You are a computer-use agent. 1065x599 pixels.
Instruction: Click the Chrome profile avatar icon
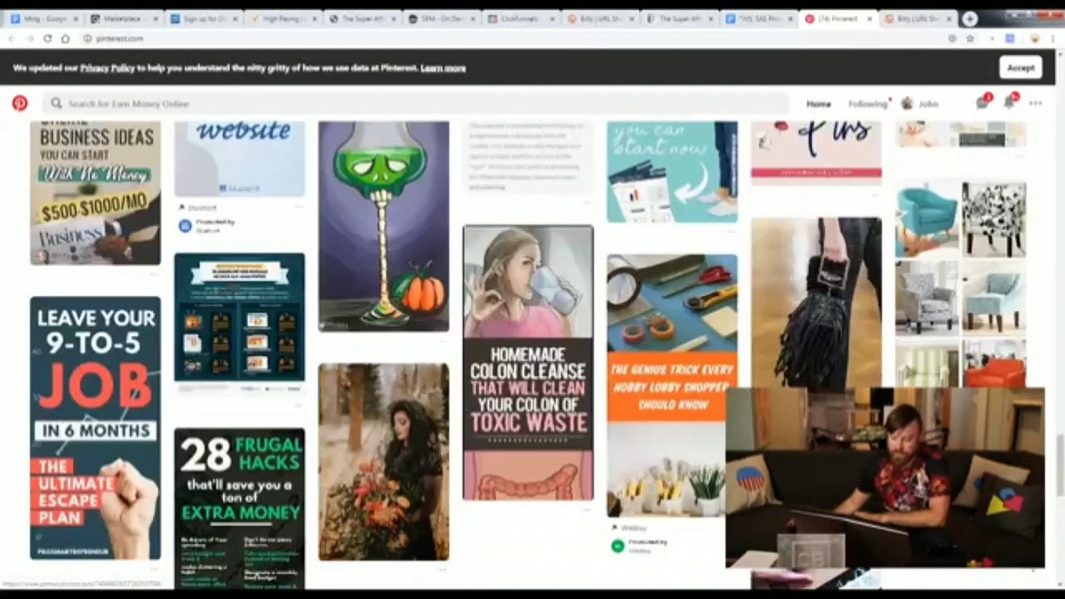pyautogui.click(x=1034, y=38)
